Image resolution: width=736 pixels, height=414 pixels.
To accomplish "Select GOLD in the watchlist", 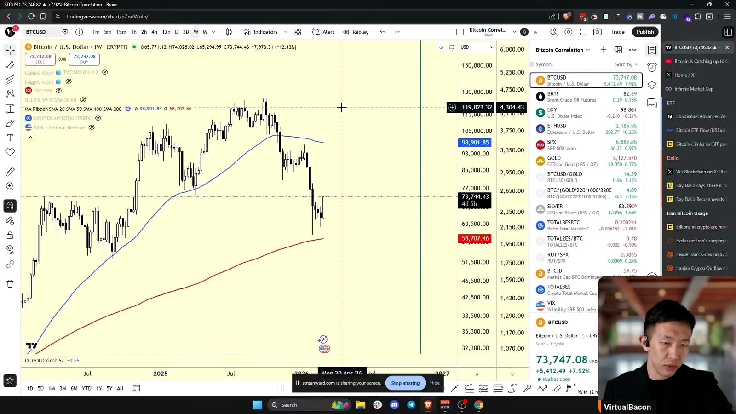I will (x=586, y=161).
